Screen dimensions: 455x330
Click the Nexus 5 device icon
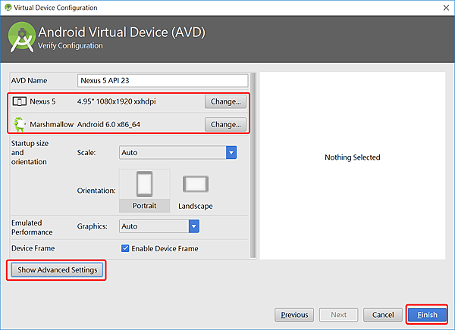coord(20,101)
